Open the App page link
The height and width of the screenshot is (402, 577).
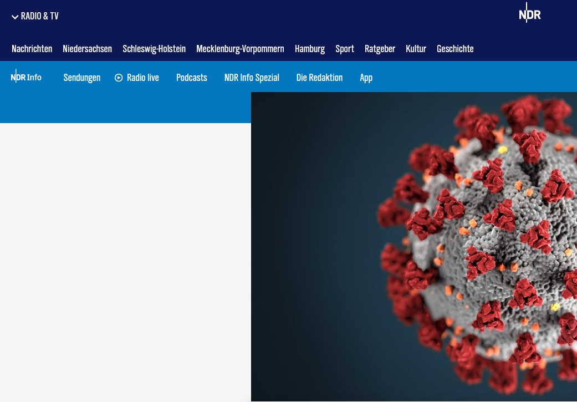point(366,78)
